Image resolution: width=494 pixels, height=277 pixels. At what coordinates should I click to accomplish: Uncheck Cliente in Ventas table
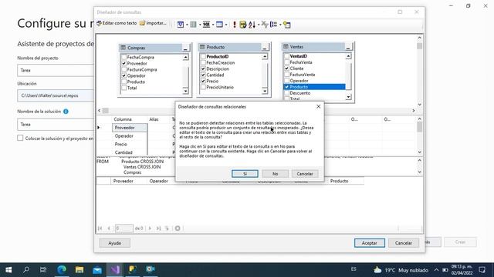tap(286, 68)
